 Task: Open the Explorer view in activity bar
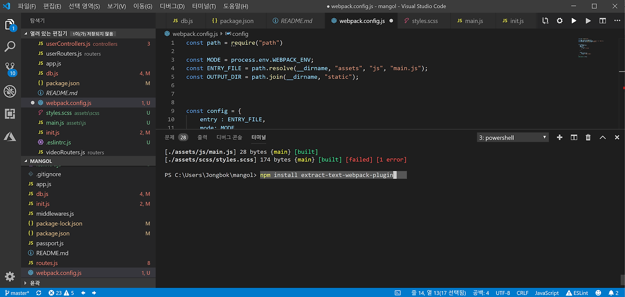[x=10, y=24]
